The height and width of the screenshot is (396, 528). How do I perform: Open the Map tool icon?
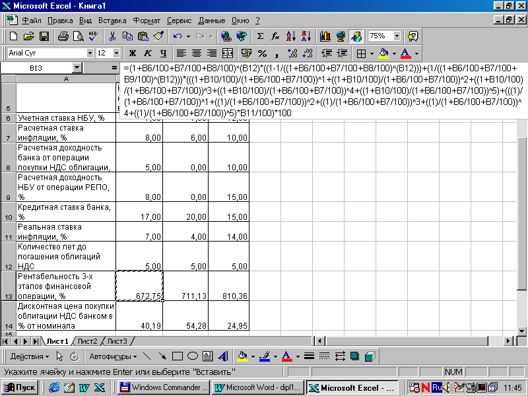(341, 36)
